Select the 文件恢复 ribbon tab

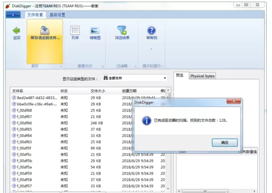point(35,15)
